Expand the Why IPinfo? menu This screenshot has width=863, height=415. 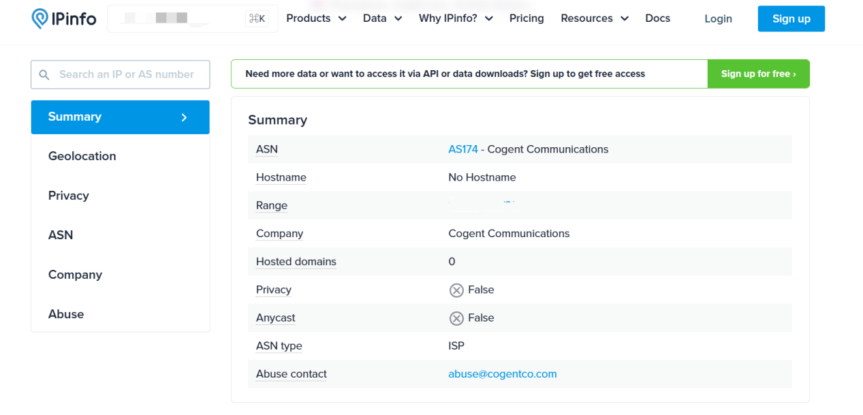pos(456,18)
